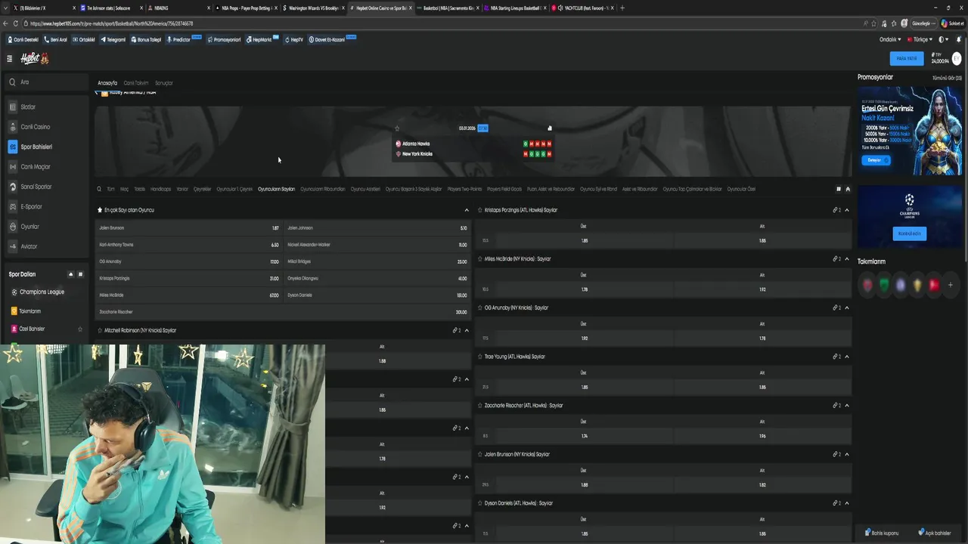The height and width of the screenshot is (544, 968).
Task: Open the Bahis kuponu bet slip
Action: coord(882,533)
